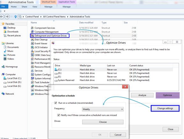Image resolution: width=184 pixels, height=139 pixels.
Task: Switch to the View ribbon tab
Action: click(35, 7)
